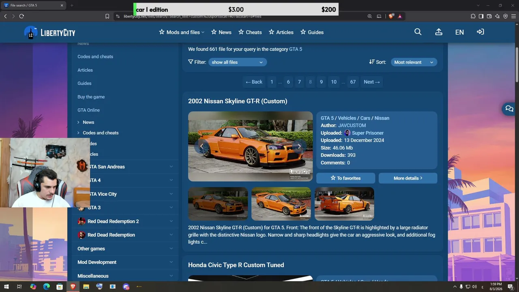The image size is (519, 292).
Task: Jump to results page 67
Action: pos(353,82)
